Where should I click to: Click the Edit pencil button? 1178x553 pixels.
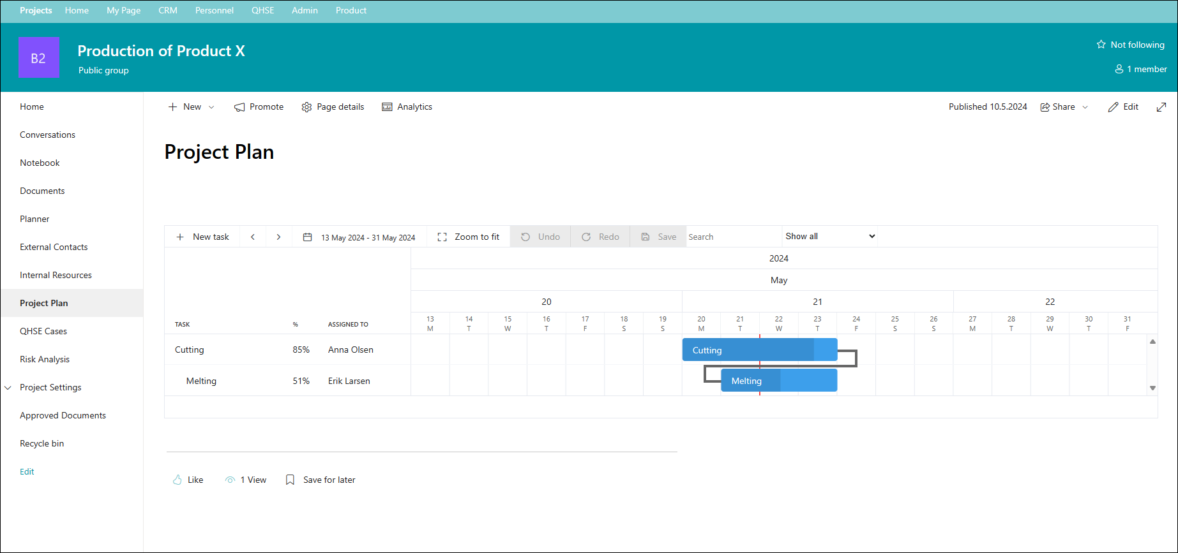pos(1123,107)
